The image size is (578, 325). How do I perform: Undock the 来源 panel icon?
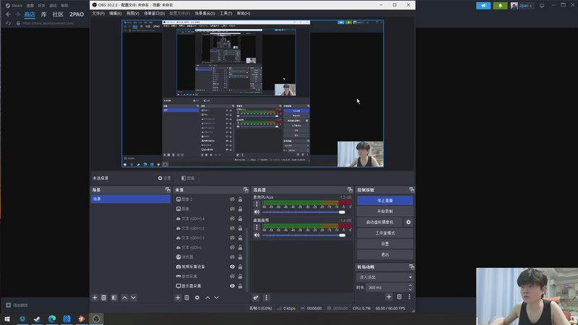(246, 190)
